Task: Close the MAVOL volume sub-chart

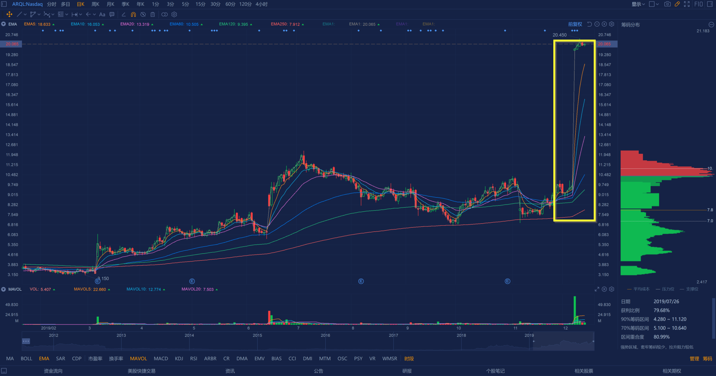Action: pos(604,289)
